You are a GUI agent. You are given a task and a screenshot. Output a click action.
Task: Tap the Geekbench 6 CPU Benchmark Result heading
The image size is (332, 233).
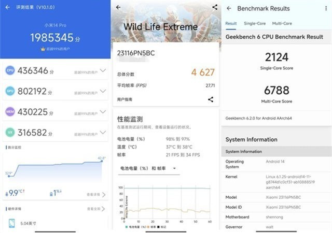click(x=274, y=37)
